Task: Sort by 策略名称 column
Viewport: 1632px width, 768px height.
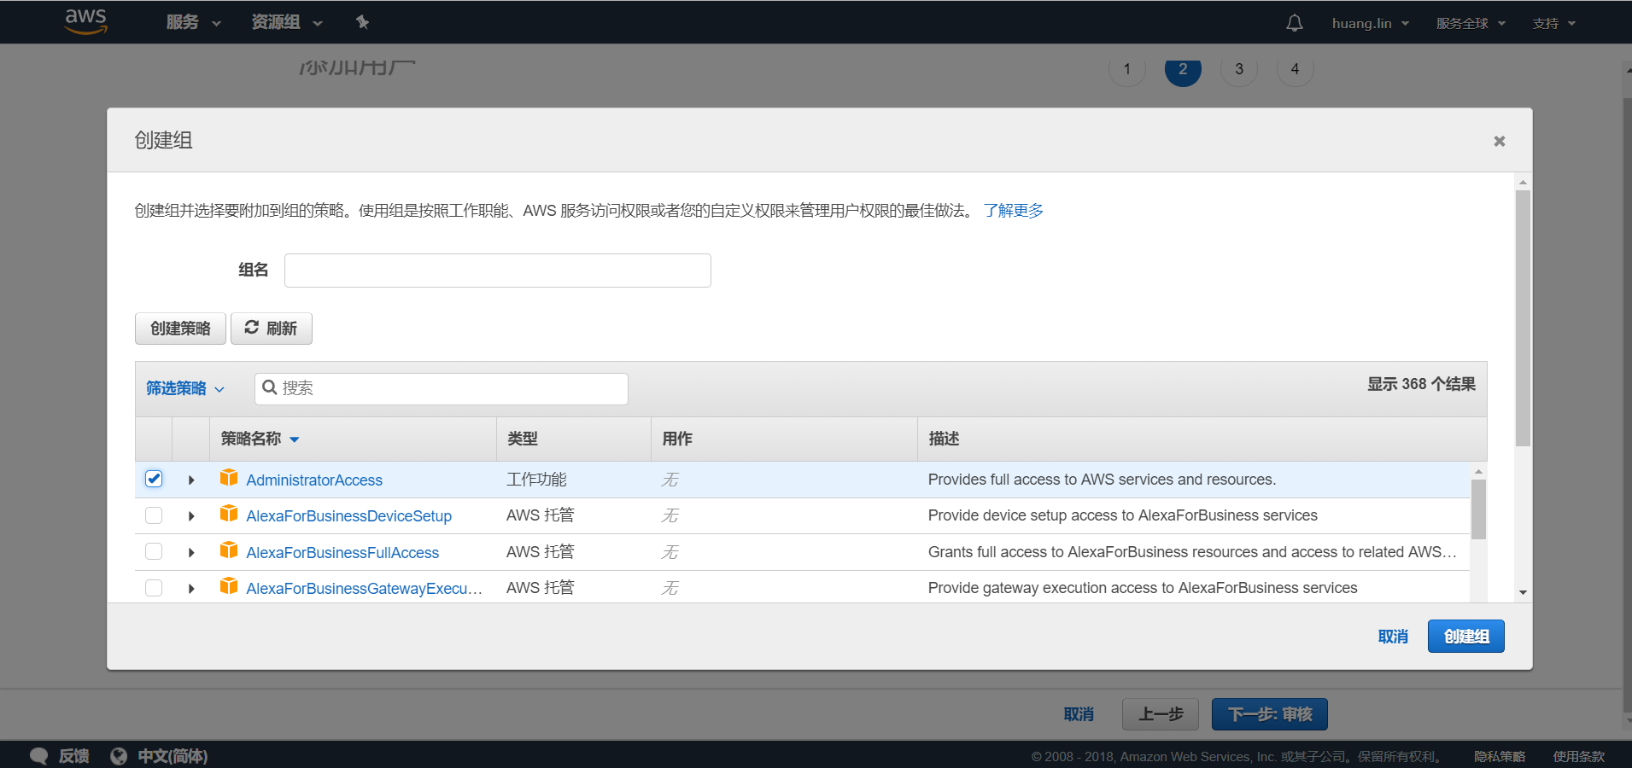Action: click(x=260, y=439)
